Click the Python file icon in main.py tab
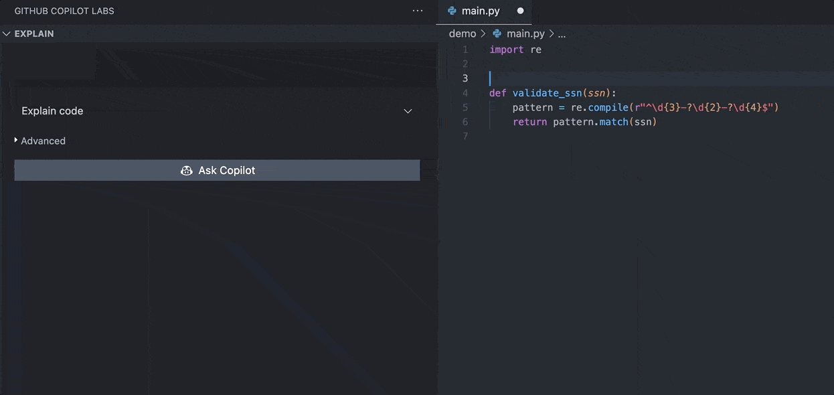The height and width of the screenshot is (395, 834). pos(452,11)
